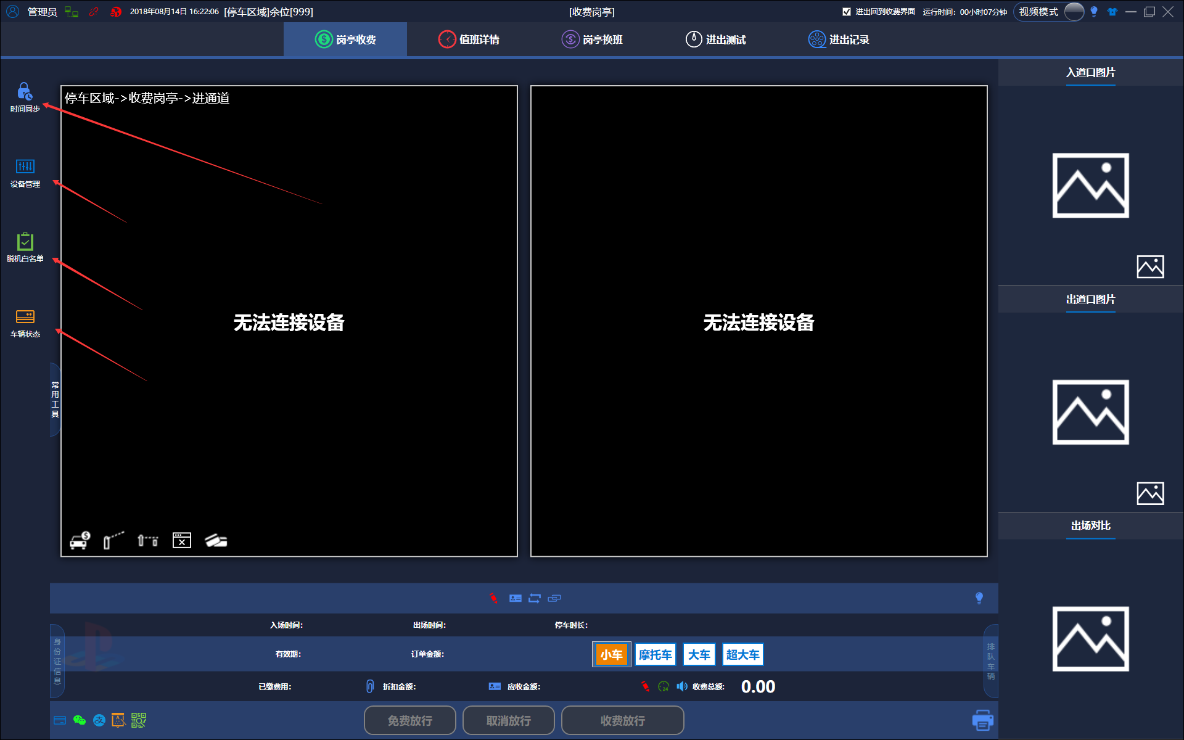Click the 免费放行 button
The image size is (1184, 740).
(x=410, y=720)
